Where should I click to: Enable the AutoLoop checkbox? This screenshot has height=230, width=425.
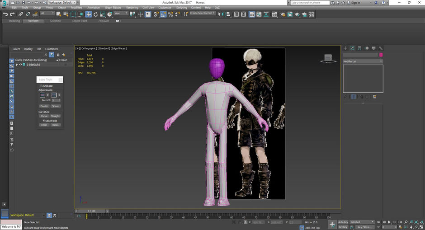click(42, 85)
